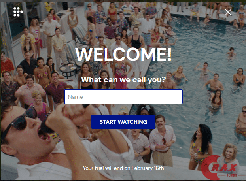
Task: Submit the name using START WATCHING
Action: pos(123,122)
